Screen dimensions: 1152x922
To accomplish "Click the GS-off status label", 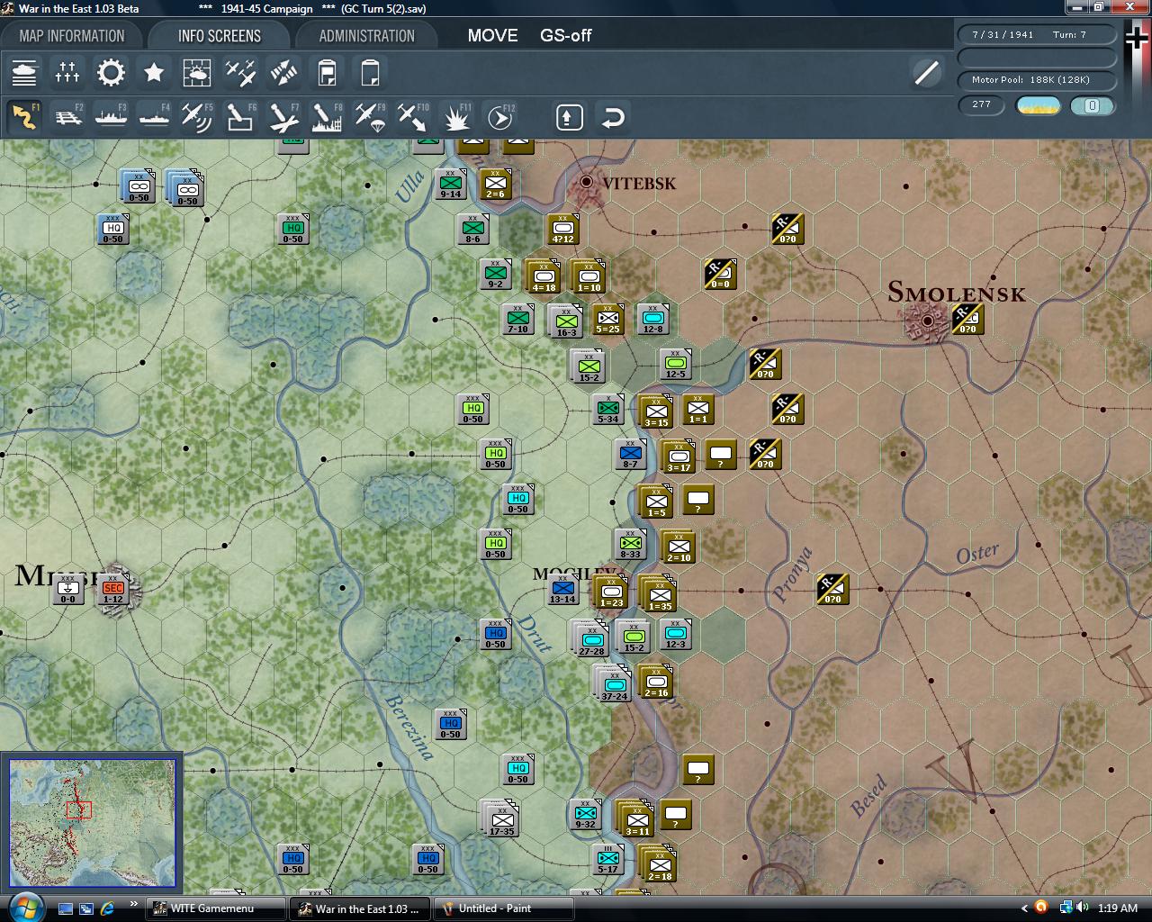I will [565, 36].
